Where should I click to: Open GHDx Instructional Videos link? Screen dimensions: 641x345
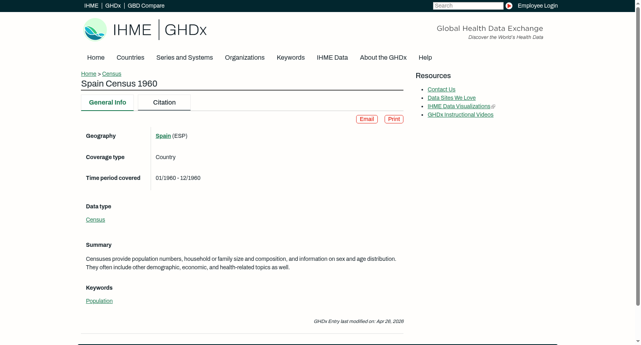click(460, 115)
